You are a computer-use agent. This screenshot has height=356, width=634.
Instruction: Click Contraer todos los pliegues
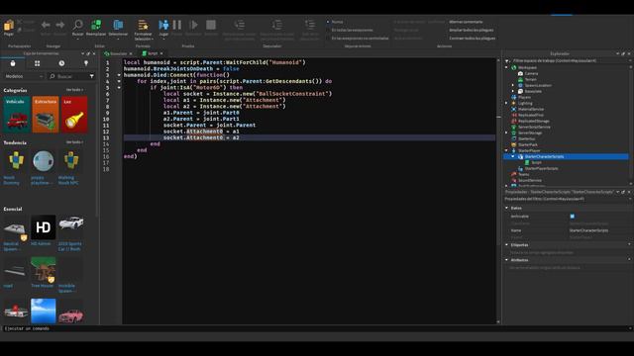pyautogui.click(x=473, y=39)
